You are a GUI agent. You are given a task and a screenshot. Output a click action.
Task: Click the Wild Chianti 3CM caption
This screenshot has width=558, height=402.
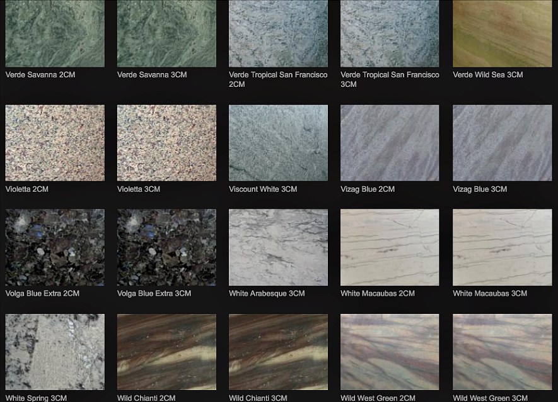(258, 398)
